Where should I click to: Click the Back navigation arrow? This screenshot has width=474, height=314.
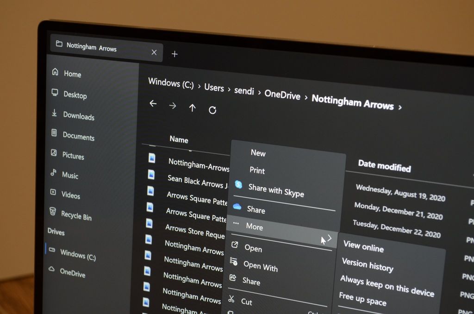point(153,104)
